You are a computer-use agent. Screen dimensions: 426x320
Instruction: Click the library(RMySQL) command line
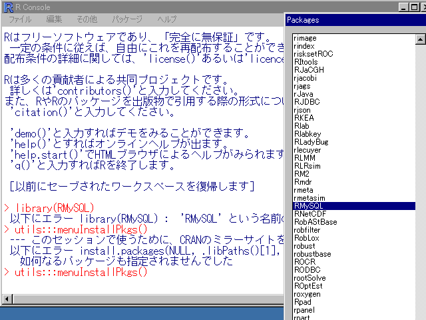coord(49,208)
